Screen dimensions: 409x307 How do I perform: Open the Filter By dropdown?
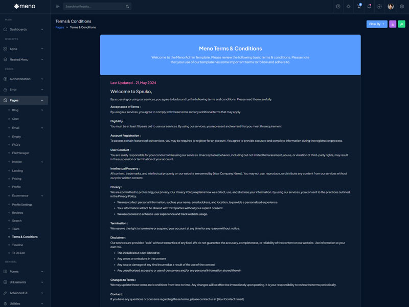point(377,24)
